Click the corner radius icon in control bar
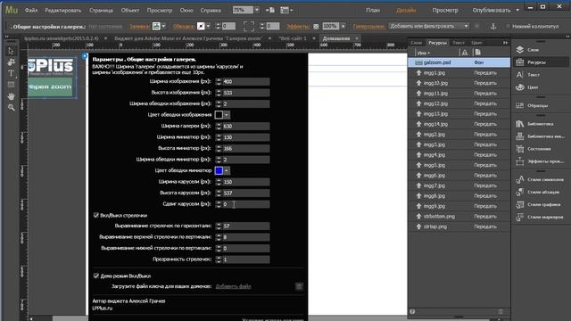Screen dimensions: 571x321 pyautogui.click(x=249, y=26)
